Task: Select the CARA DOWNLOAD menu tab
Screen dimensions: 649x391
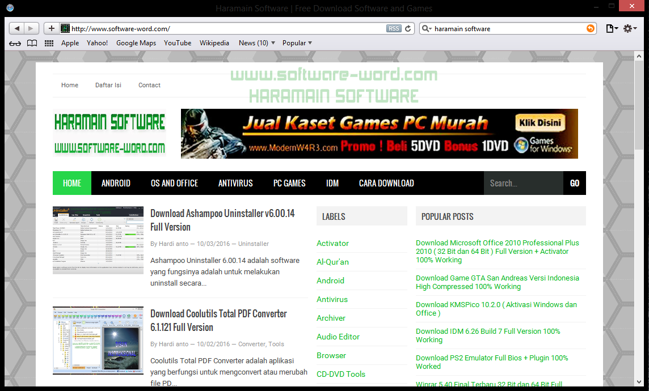Action: [386, 183]
